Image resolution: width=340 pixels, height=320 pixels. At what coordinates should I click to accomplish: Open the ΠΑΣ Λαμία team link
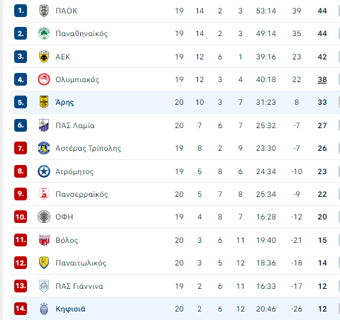[75, 125]
